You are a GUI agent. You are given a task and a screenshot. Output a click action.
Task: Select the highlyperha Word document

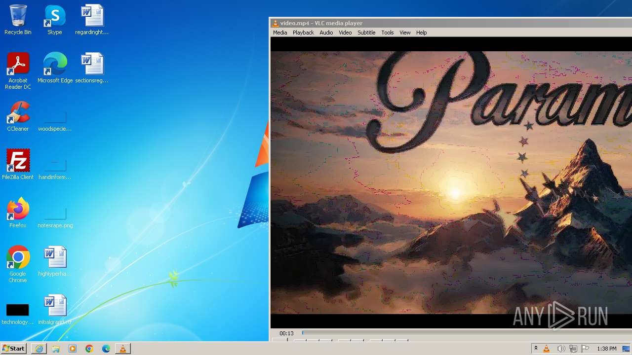55,261
